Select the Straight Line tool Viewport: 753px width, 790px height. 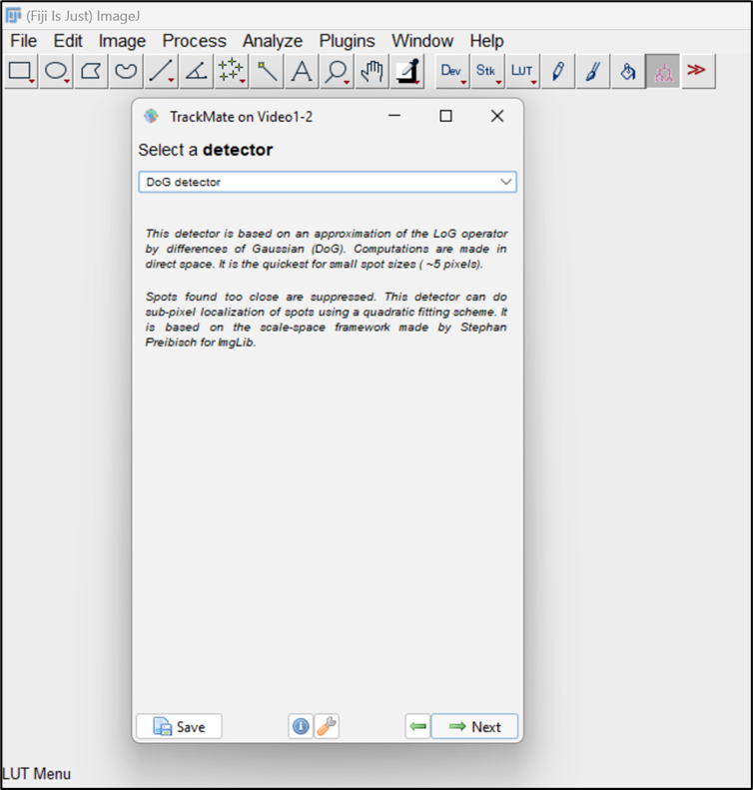pos(161,71)
